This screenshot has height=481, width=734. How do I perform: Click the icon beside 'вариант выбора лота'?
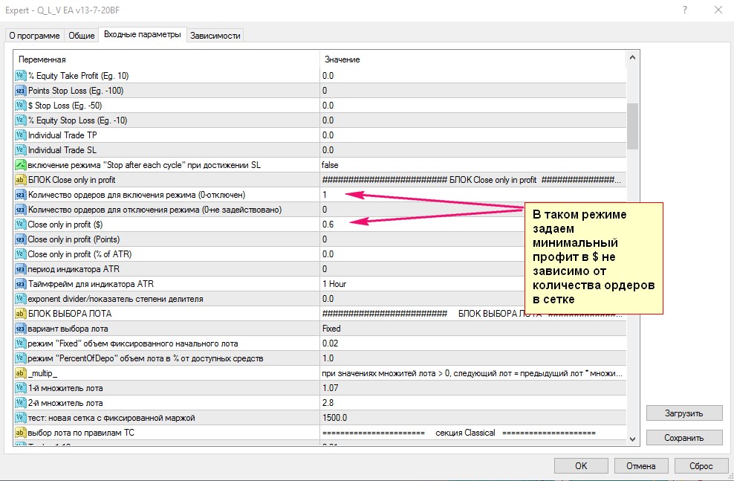(x=20, y=329)
